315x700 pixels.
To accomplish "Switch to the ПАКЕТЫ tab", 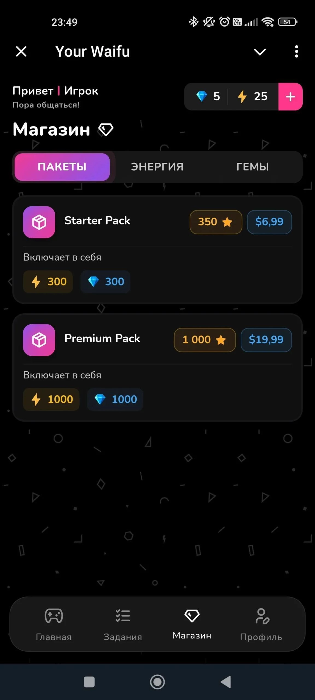I will (x=62, y=167).
